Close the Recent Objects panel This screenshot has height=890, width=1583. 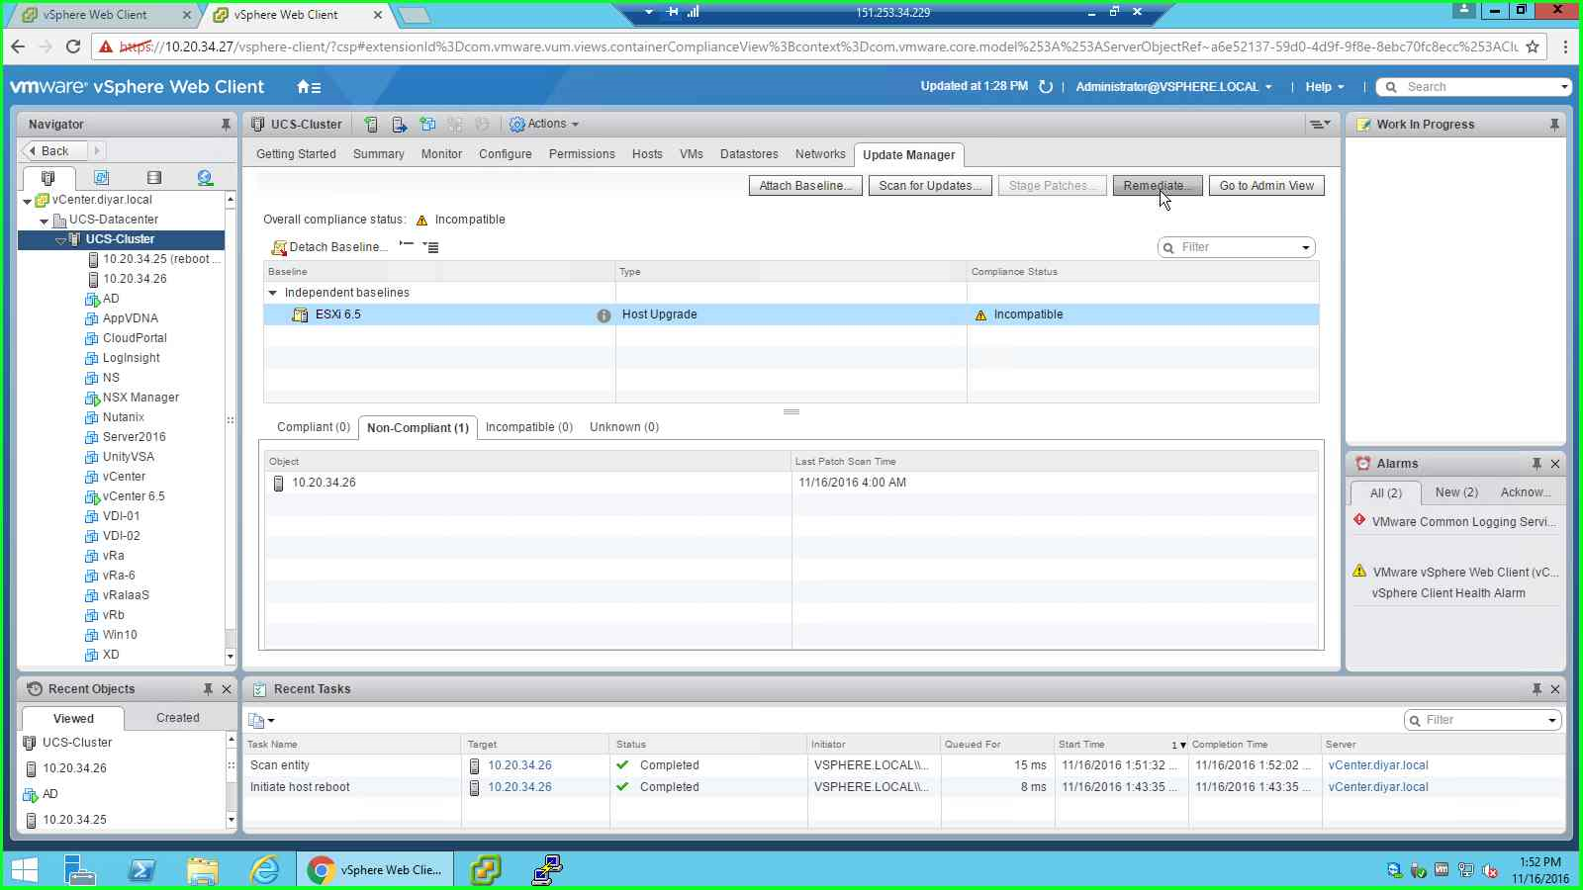pyautogui.click(x=227, y=689)
